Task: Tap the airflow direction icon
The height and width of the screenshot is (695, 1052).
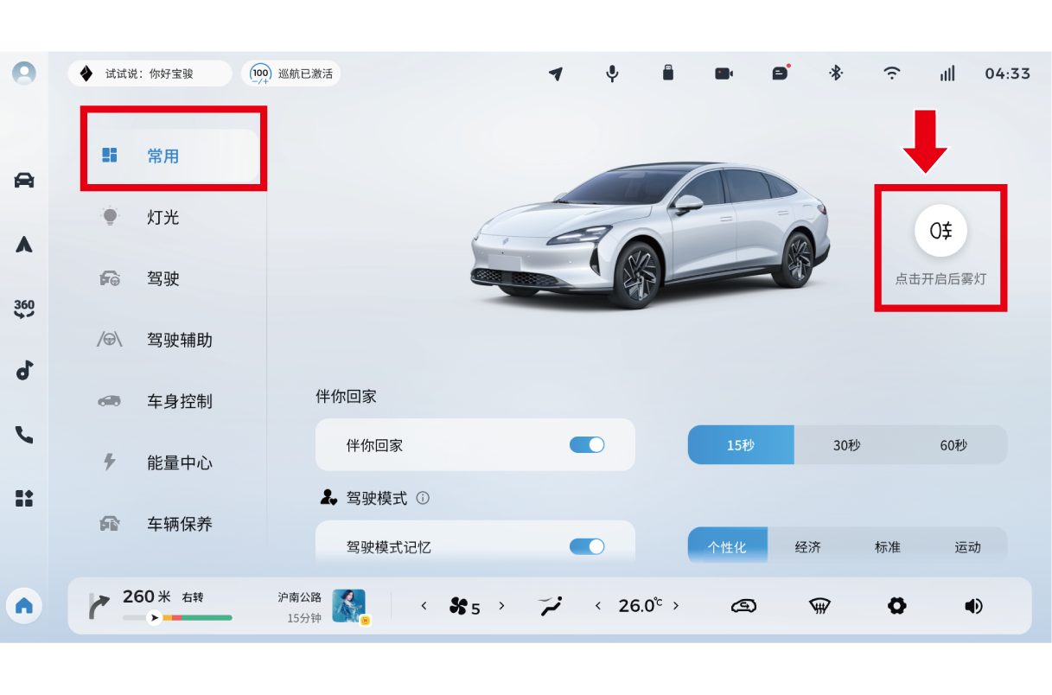Action: click(x=550, y=606)
